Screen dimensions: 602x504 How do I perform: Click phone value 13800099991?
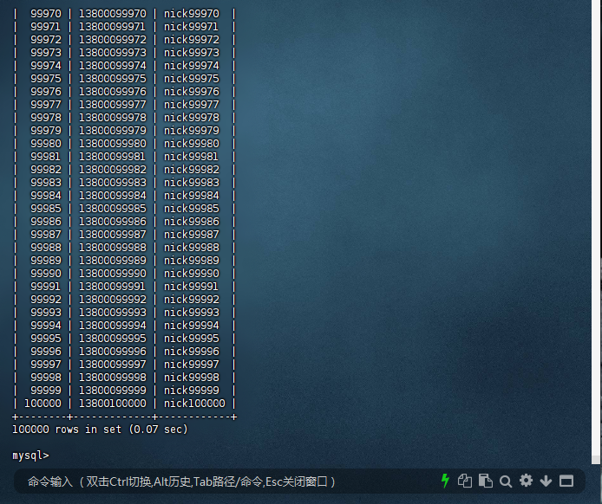(x=113, y=287)
